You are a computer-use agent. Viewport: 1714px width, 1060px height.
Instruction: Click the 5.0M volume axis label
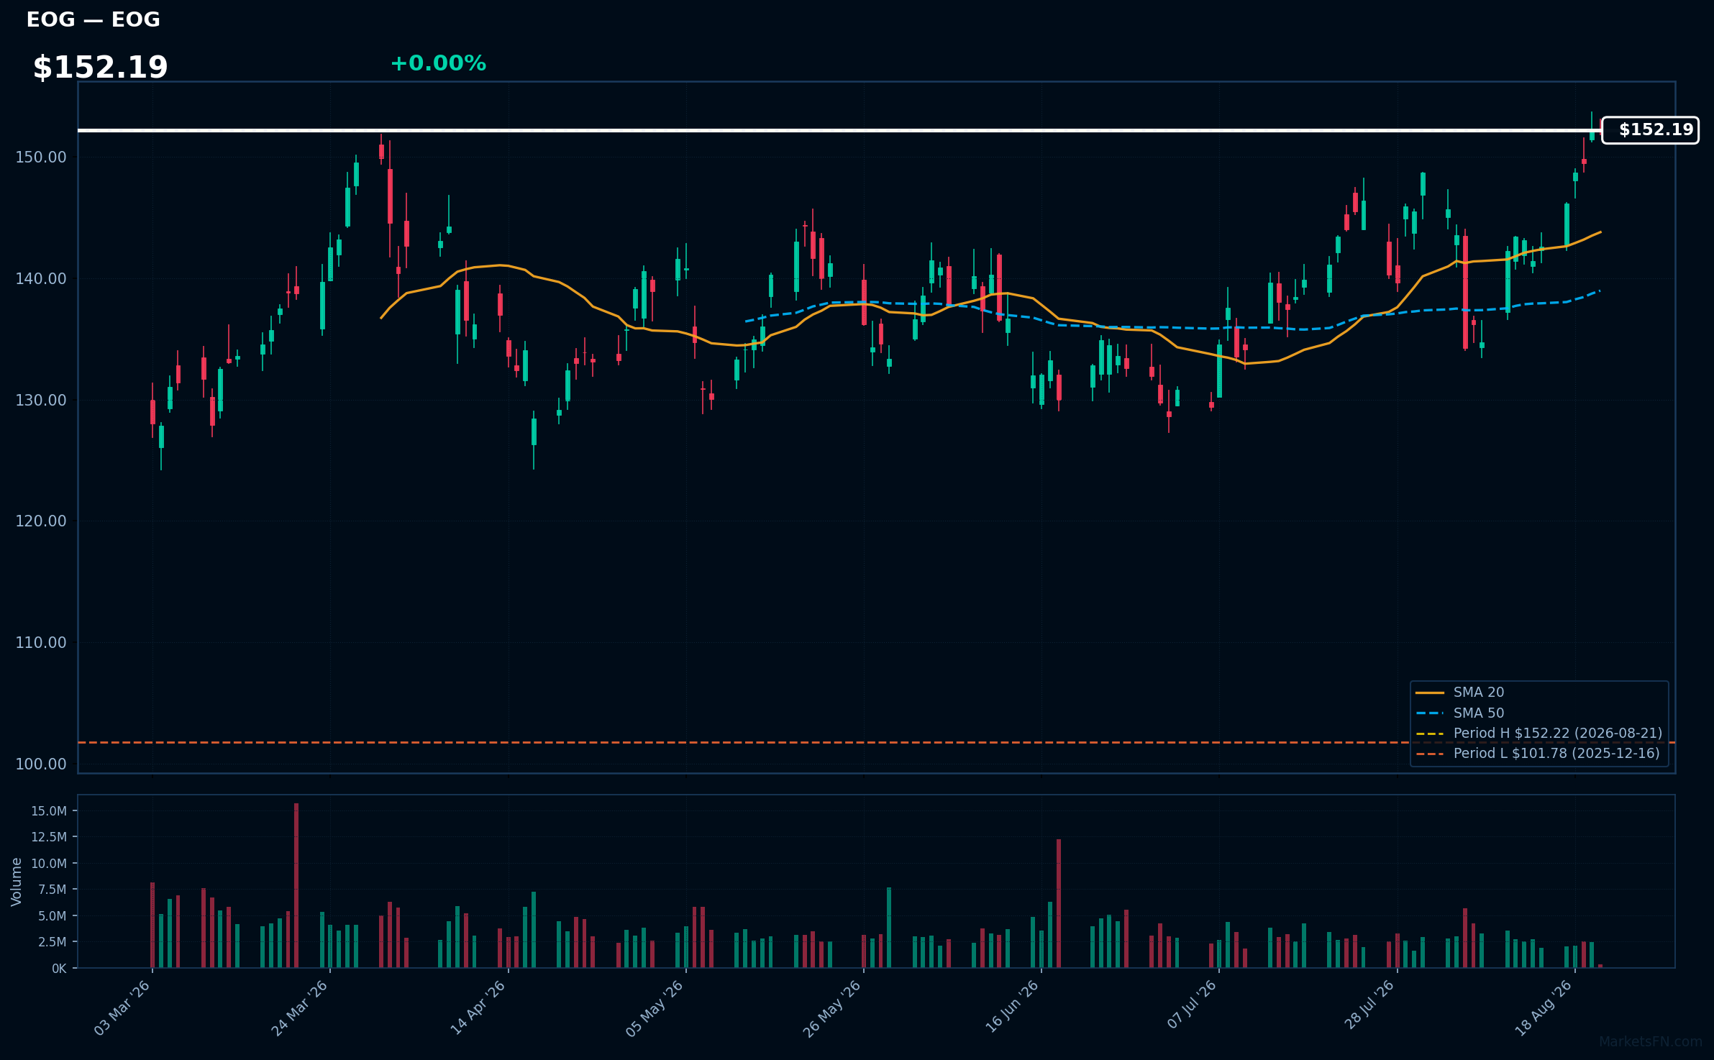[x=53, y=916]
